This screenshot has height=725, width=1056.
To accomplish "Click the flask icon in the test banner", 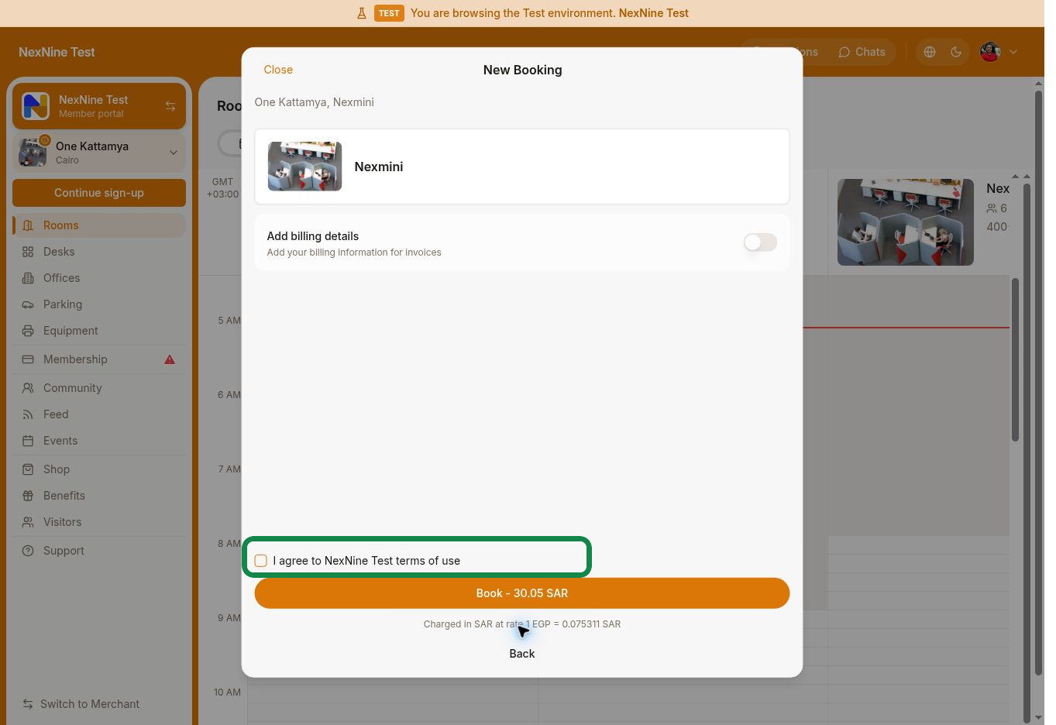I will 362,13.
